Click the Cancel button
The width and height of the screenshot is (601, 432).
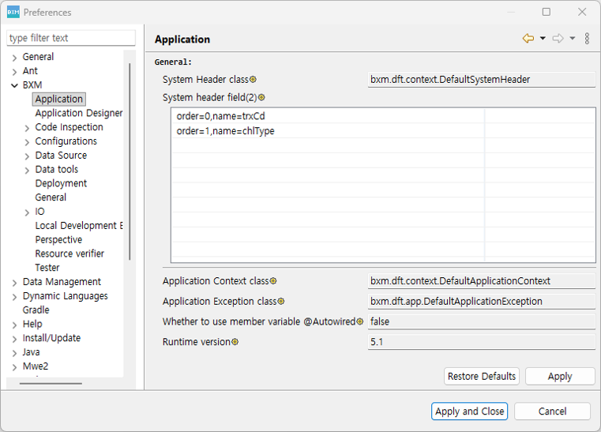(552, 411)
